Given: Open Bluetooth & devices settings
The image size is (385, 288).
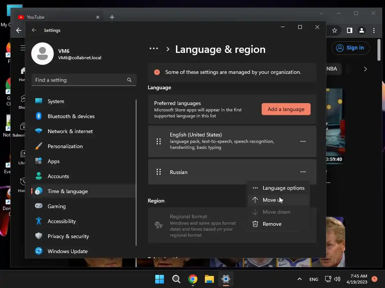Looking at the screenshot, I should point(83,116).
